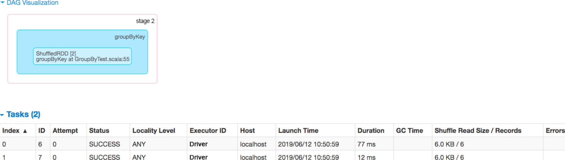Click the 12 ms duration cell
The height and width of the screenshot is (160, 565).
click(x=366, y=157)
